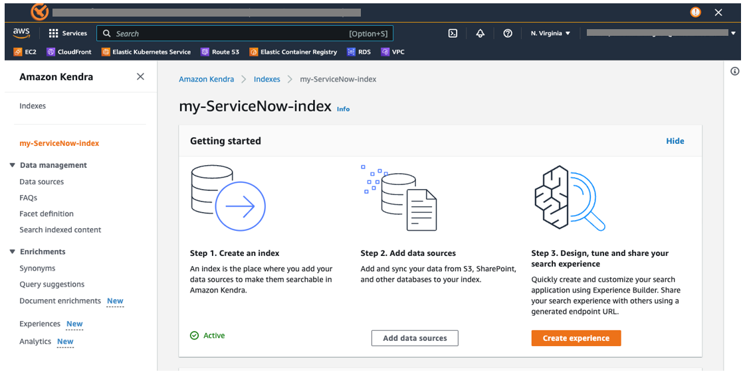Open Experiences in sidebar
The width and height of the screenshot is (747, 380).
click(39, 324)
